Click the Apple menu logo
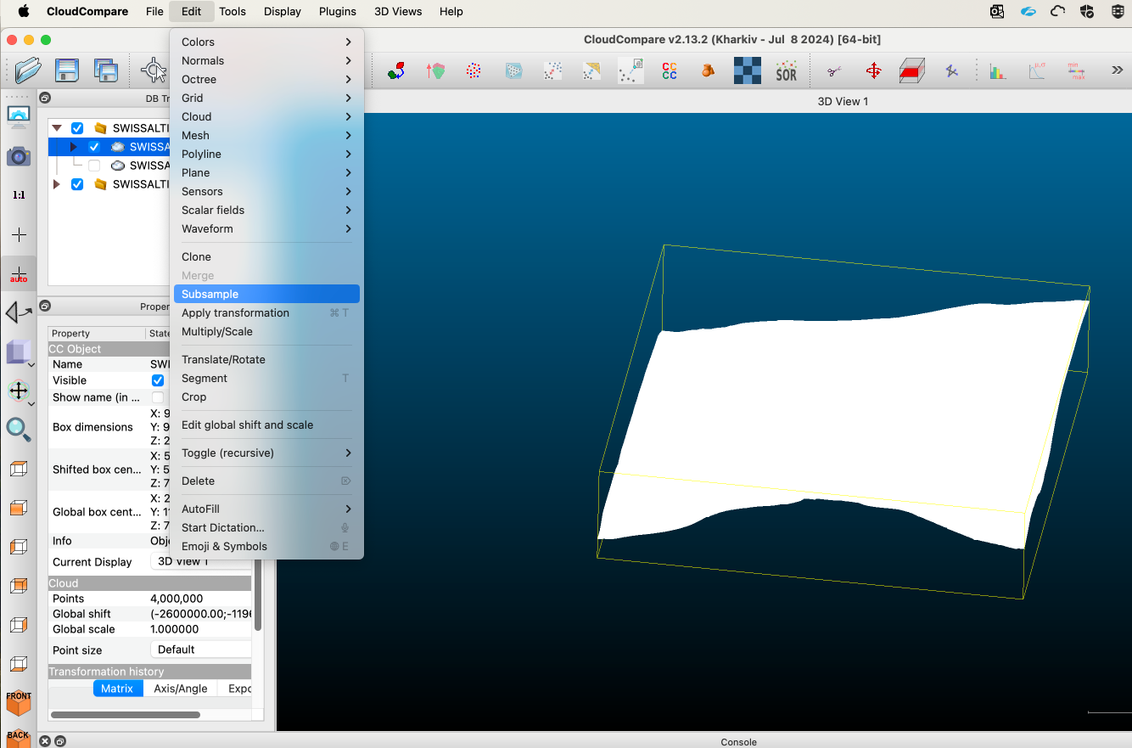The width and height of the screenshot is (1132, 748). click(23, 12)
